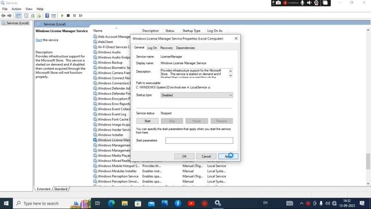
Task: Click the services list vertical scrollbar thumb
Action: pyautogui.click(x=368, y=161)
